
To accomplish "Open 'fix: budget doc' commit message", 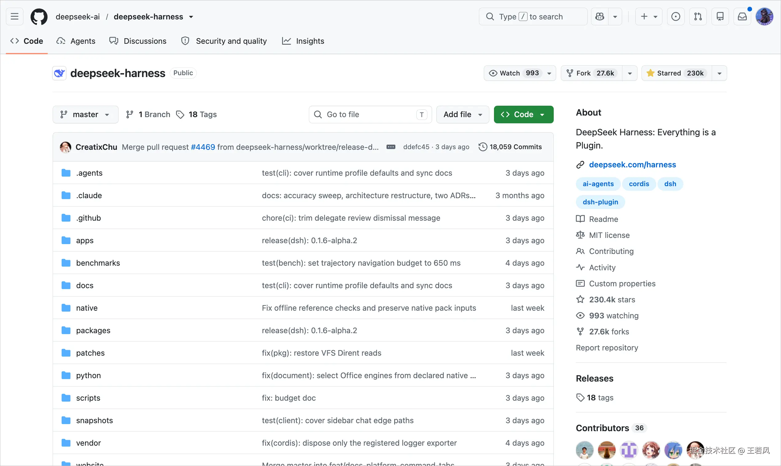I will click(x=289, y=398).
